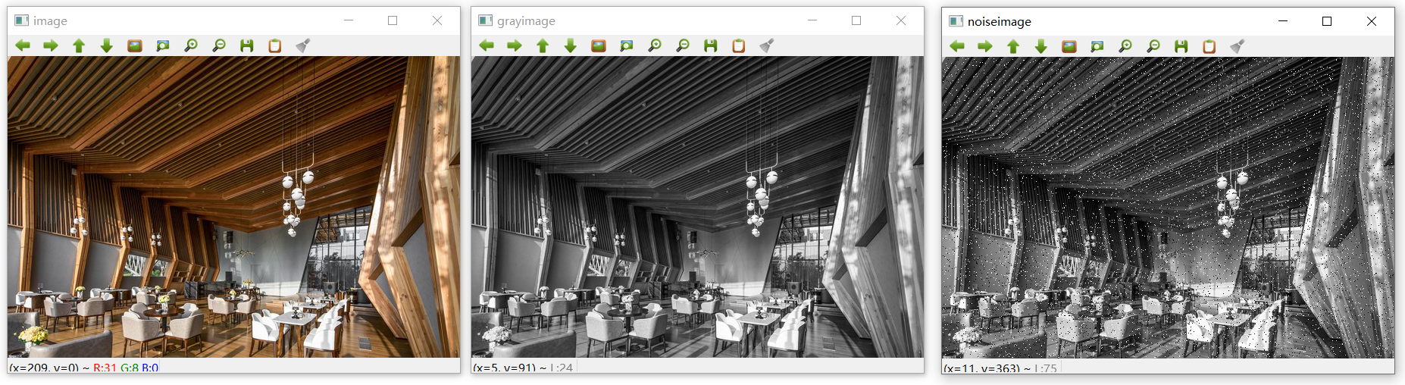
Task: Pan right in the noiseimage window
Action: pos(985,46)
